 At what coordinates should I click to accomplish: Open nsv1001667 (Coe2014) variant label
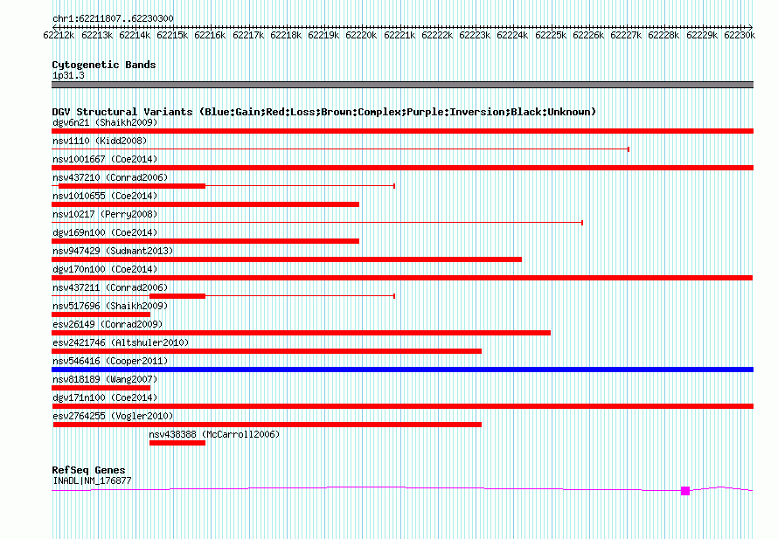[x=105, y=159]
